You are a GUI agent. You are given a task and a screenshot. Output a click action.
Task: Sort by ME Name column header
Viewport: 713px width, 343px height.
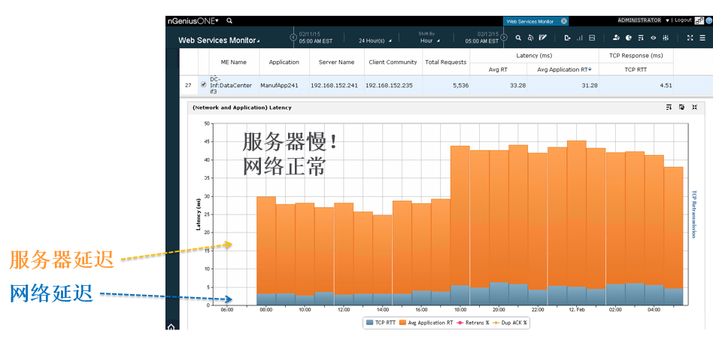234,62
